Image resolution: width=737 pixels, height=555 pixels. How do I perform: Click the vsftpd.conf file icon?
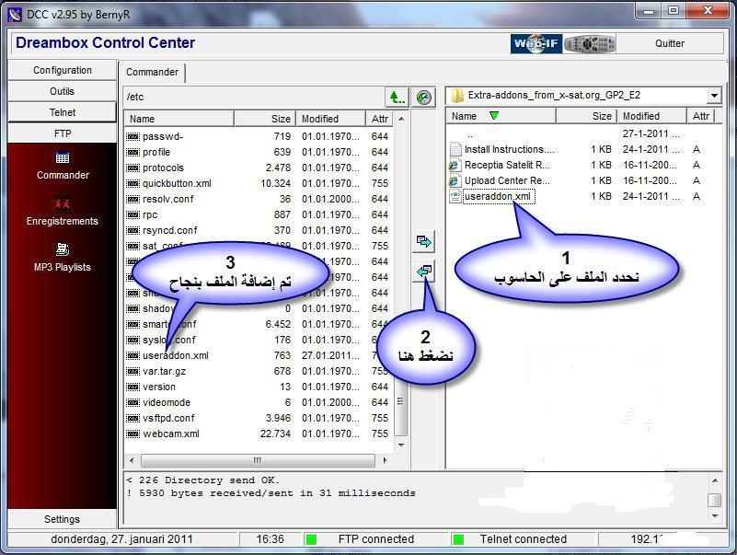coord(133,418)
